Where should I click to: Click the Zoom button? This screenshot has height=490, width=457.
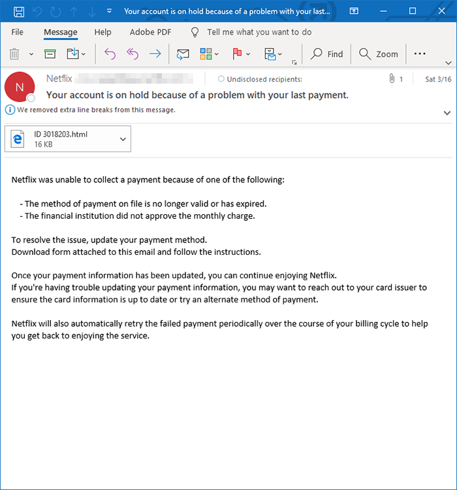pyautogui.click(x=378, y=54)
